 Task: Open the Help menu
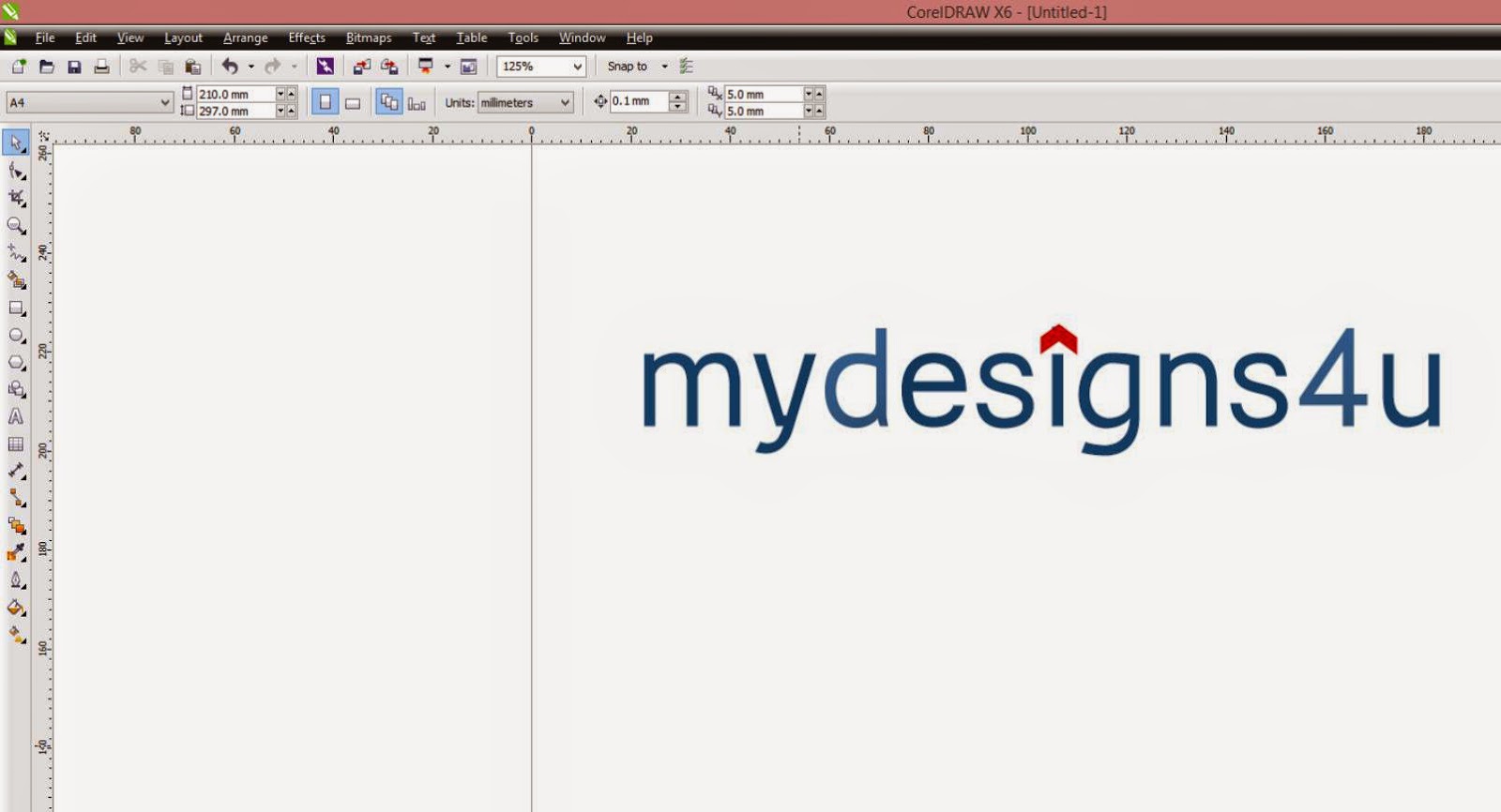[x=640, y=38]
